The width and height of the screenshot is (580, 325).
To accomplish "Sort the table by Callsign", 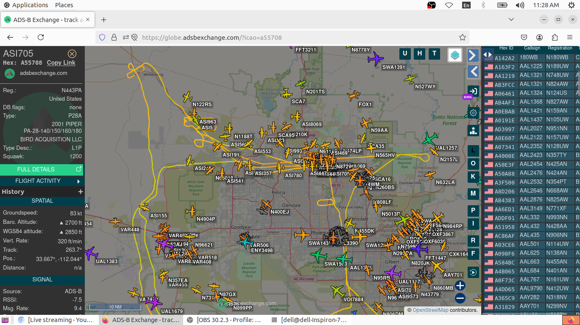I will [x=532, y=48].
